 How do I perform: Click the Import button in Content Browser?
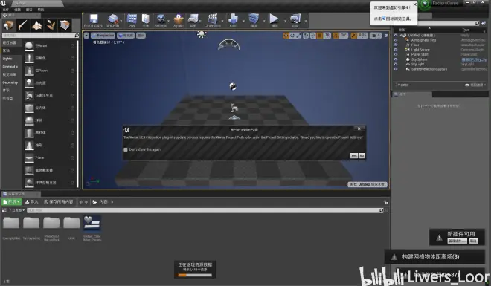click(32, 202)
